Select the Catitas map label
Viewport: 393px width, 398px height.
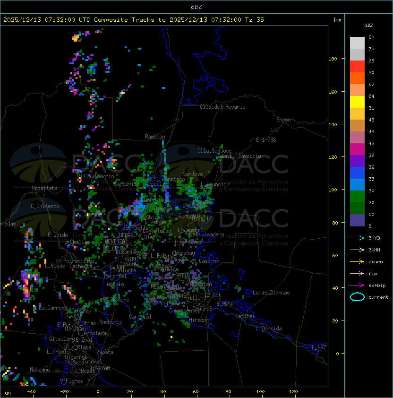click(245, 316)
